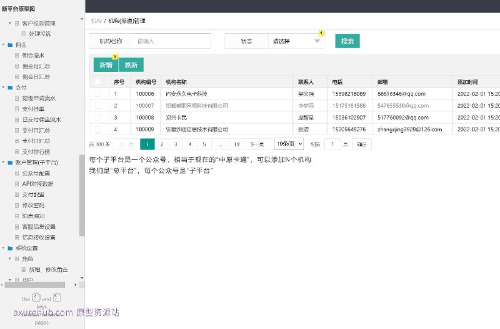
Task: Go to pagination page 4
Action: (190, 144)
